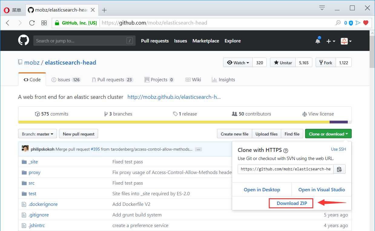The image size is (375, 231).
Task: Open Explore in the header
Action: [232, 41]
